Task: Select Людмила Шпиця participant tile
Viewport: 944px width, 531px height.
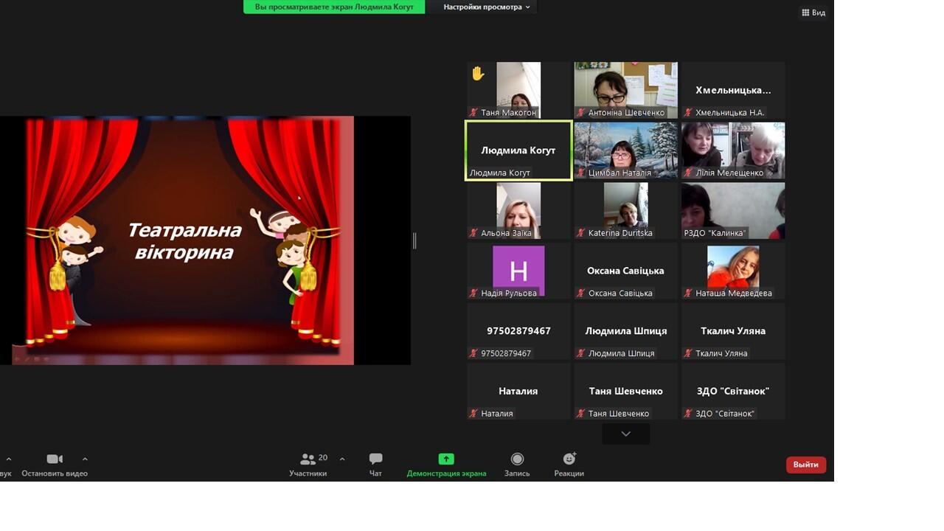Action: [625, 331]
